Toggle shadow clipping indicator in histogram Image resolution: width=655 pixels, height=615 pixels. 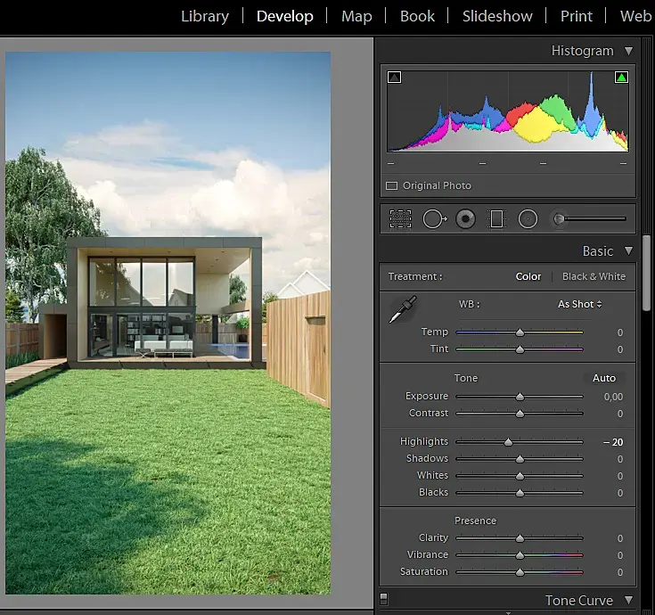394,78
